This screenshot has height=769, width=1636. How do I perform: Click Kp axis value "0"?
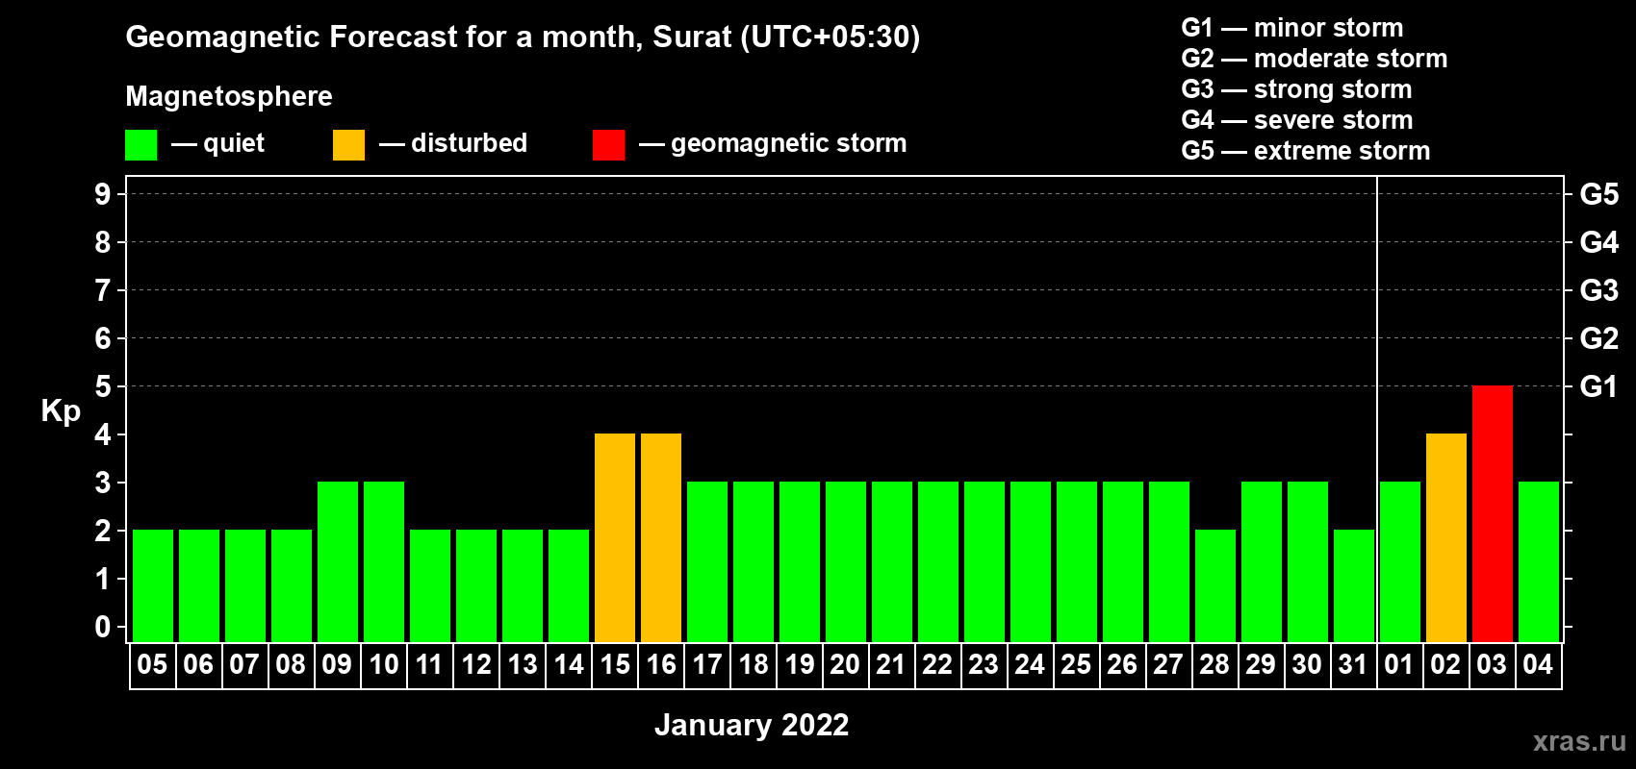pos(103,627)
